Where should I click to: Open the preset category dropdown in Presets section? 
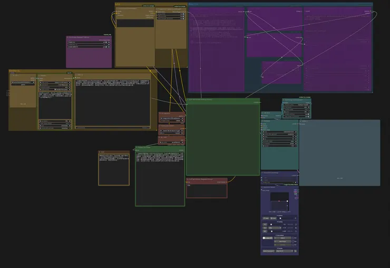click(269, 251)
